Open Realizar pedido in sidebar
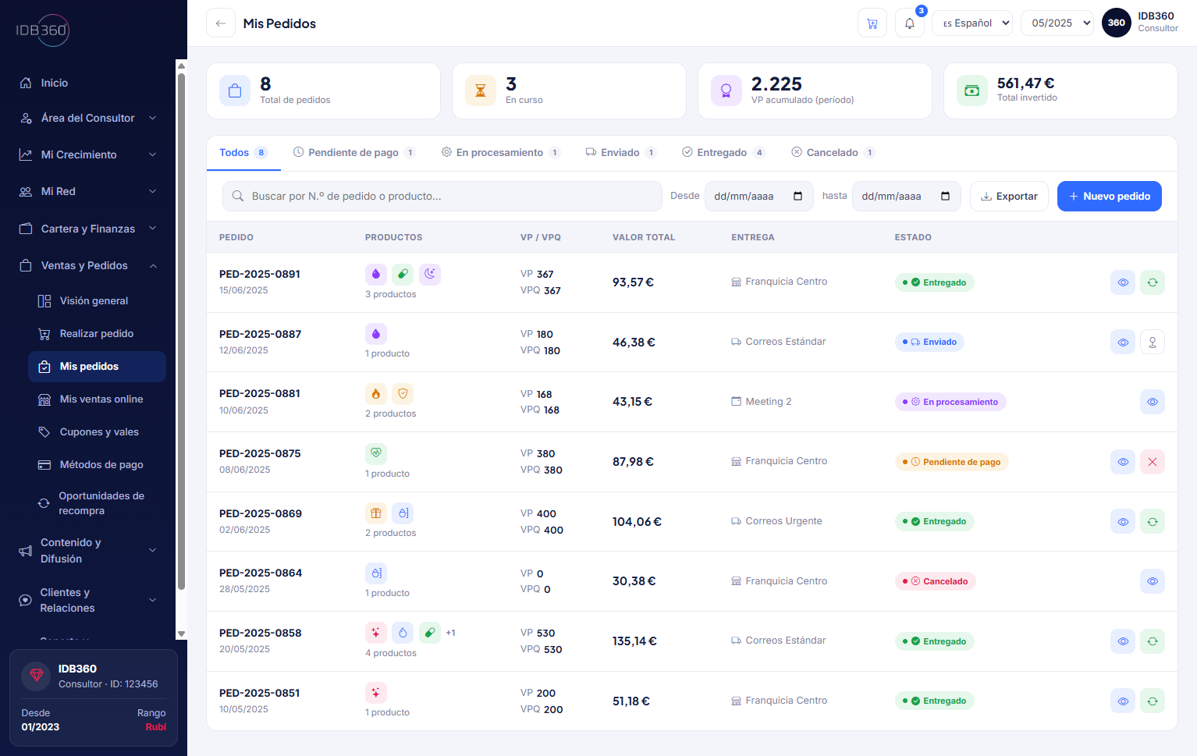This screenshot has width=1197, height=756. pos(97,334)
